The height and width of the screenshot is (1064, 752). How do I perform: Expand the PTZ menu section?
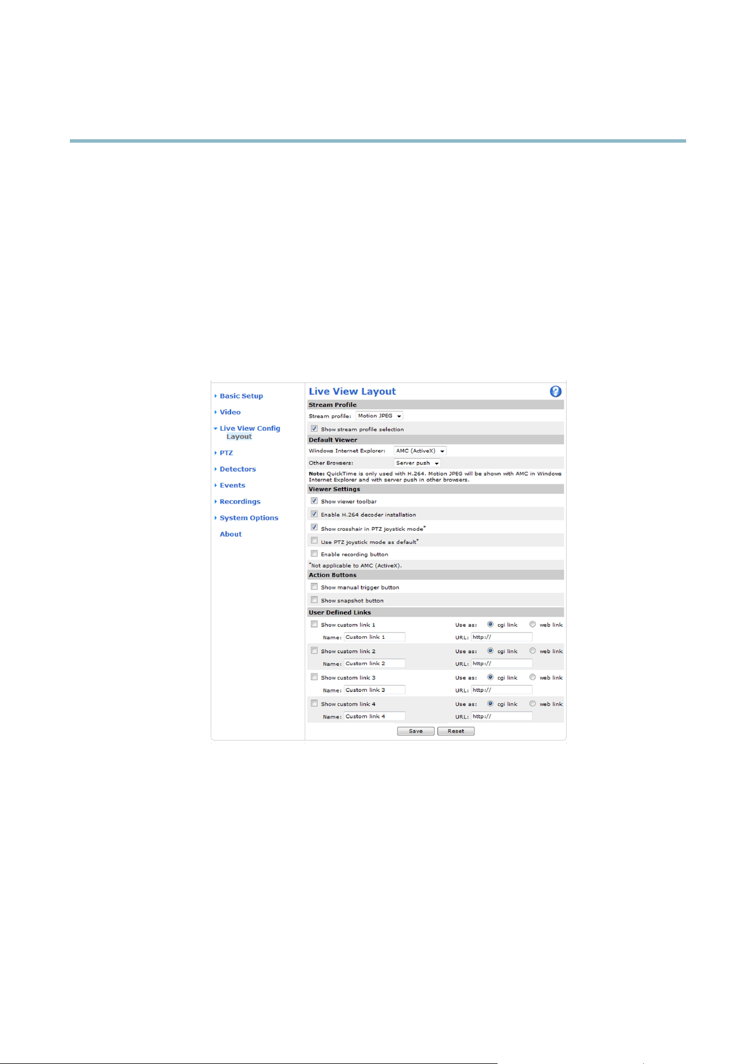tap(226, 453)
